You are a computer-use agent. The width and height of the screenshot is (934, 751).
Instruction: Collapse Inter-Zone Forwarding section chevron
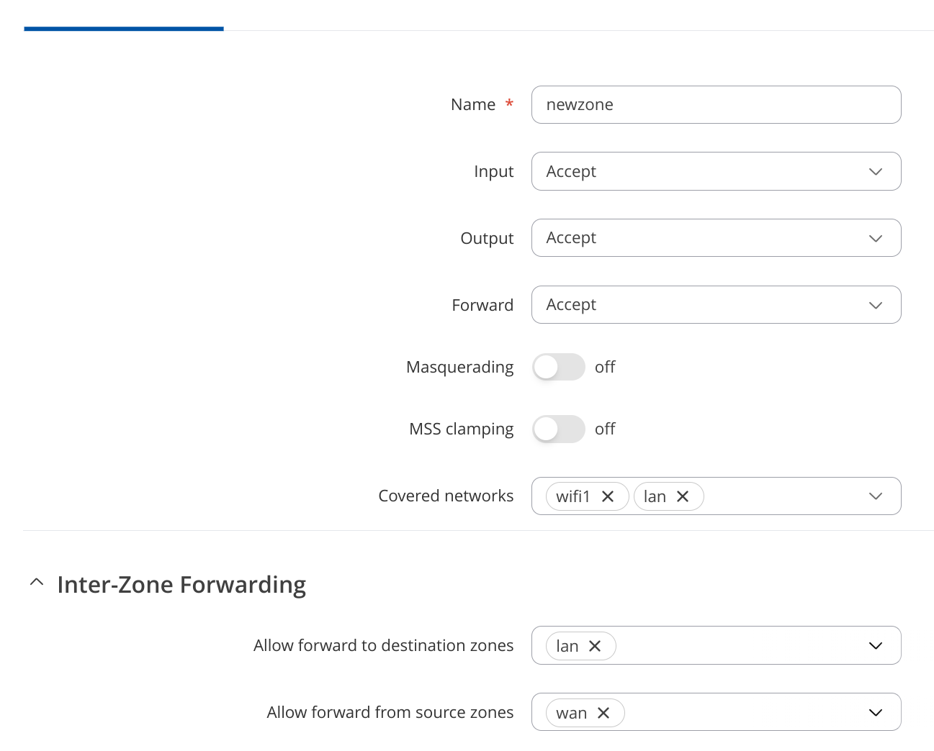coord(37,582)
